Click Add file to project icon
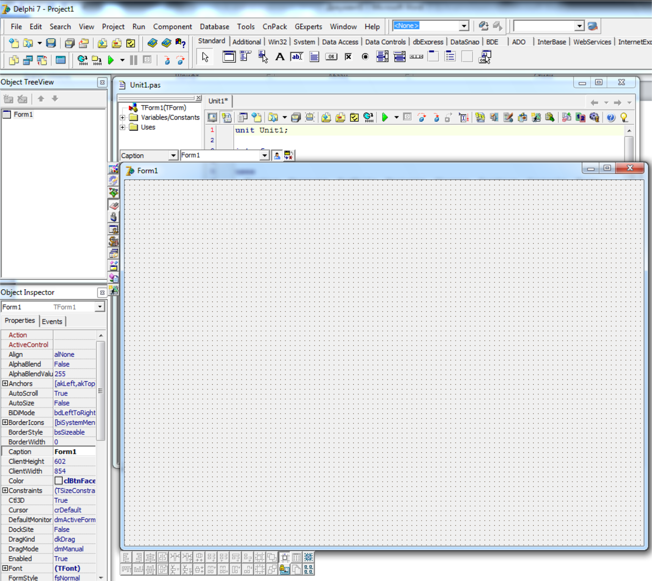Screen dimensions: 652x581 pyautogui.click(x=102, y=43)
